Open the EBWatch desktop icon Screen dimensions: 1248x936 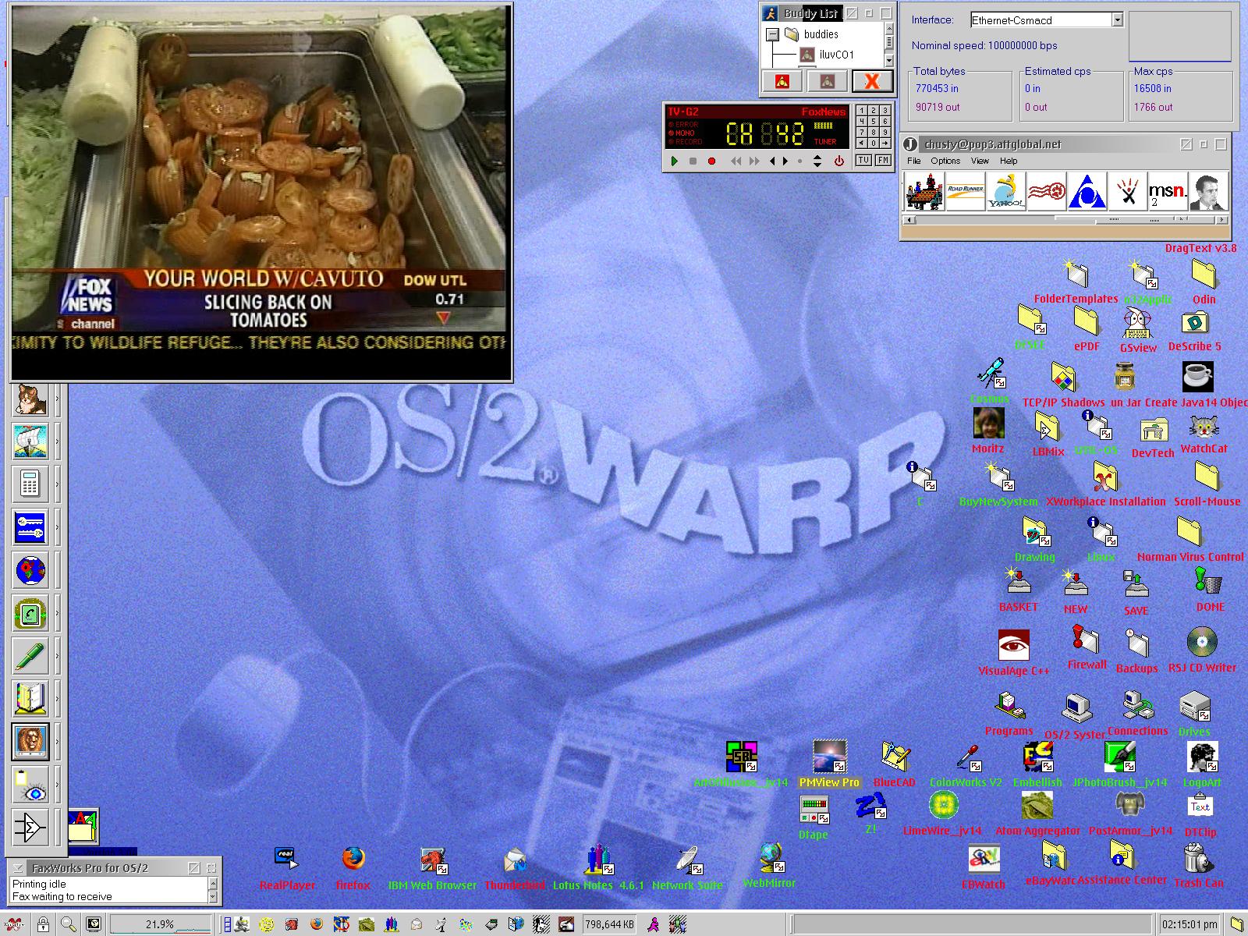(x=984, y=859)
